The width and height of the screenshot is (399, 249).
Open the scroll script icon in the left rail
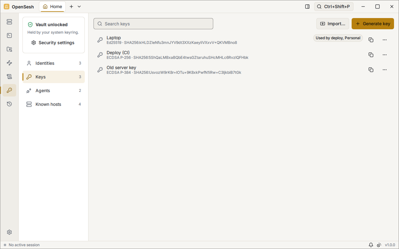pos(9,77)
